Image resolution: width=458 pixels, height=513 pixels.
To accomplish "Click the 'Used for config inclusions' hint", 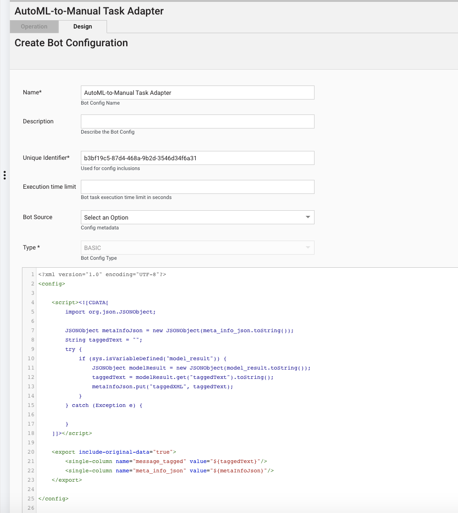I will coord(110,169).
